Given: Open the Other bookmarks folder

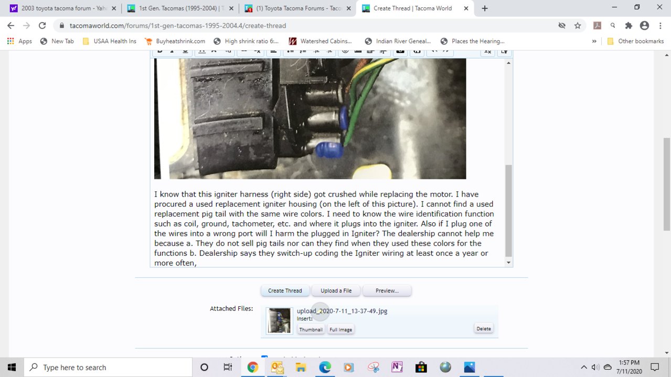Looking at the screenshot, I should coord(635,41).
